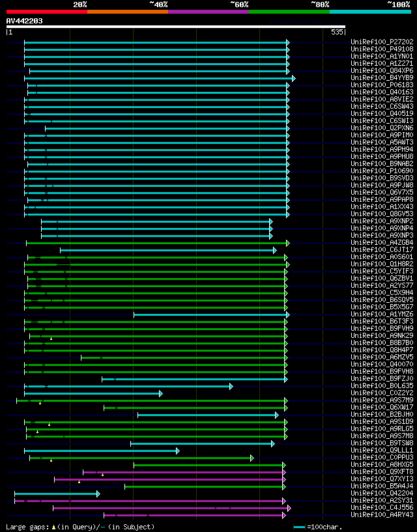Select the UniRef100_P06183 label
Screen dimensions: 417x532
coord(382,85)
